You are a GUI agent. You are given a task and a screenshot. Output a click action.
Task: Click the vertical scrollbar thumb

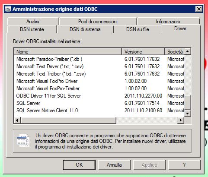tap(188, 103)
